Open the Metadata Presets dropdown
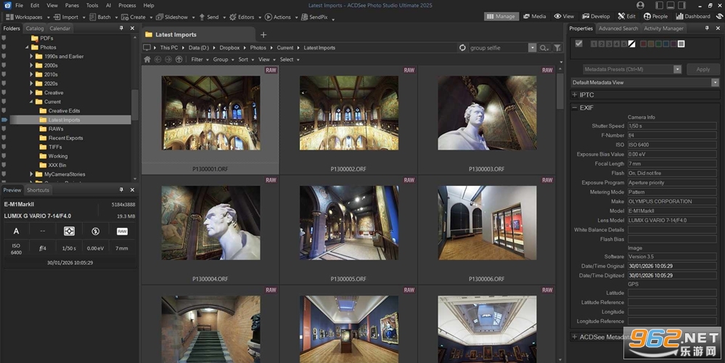The width and height of the screenshot is (725, 363). click(x=677, y=70)
